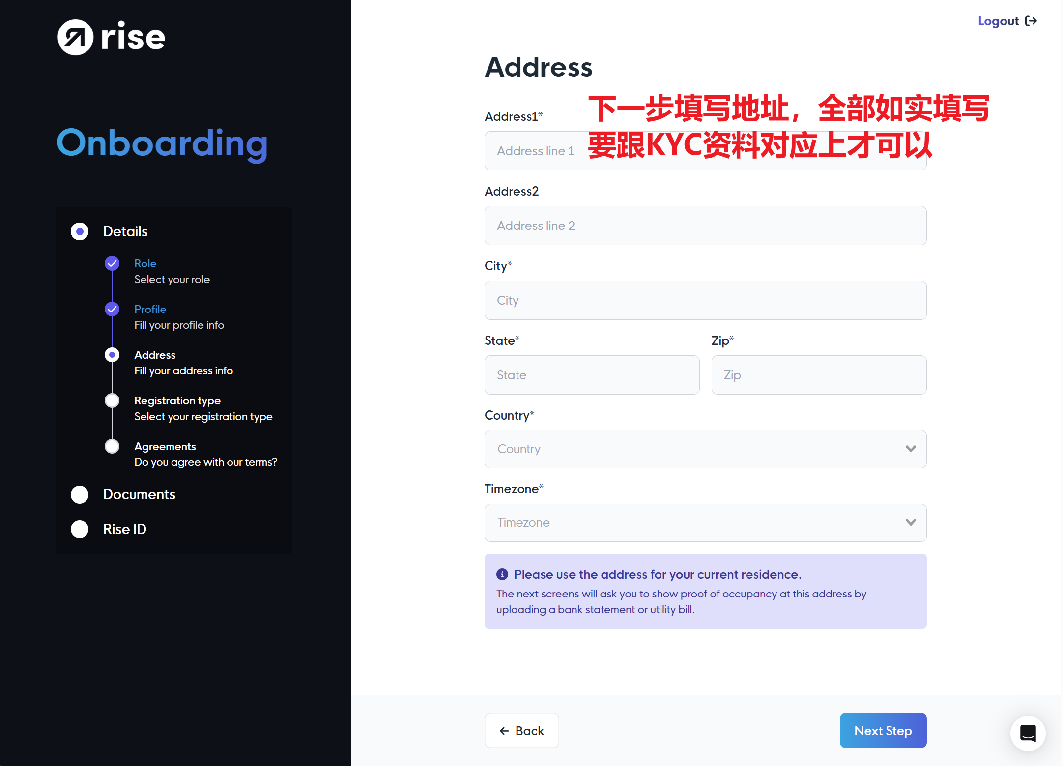This screenshot has height=766, width=1063.
Task: Open the Country dropdown
Action: (x=705, y=449)
